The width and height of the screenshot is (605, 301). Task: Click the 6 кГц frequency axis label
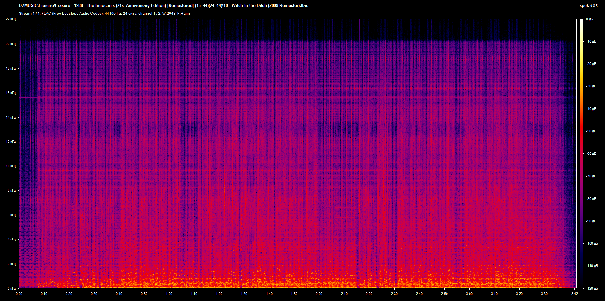[x=12, y=215]
